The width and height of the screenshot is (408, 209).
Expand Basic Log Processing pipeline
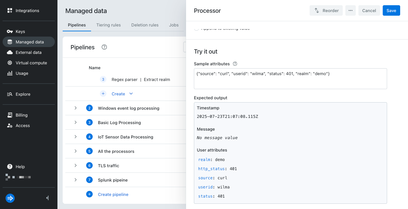75,122
